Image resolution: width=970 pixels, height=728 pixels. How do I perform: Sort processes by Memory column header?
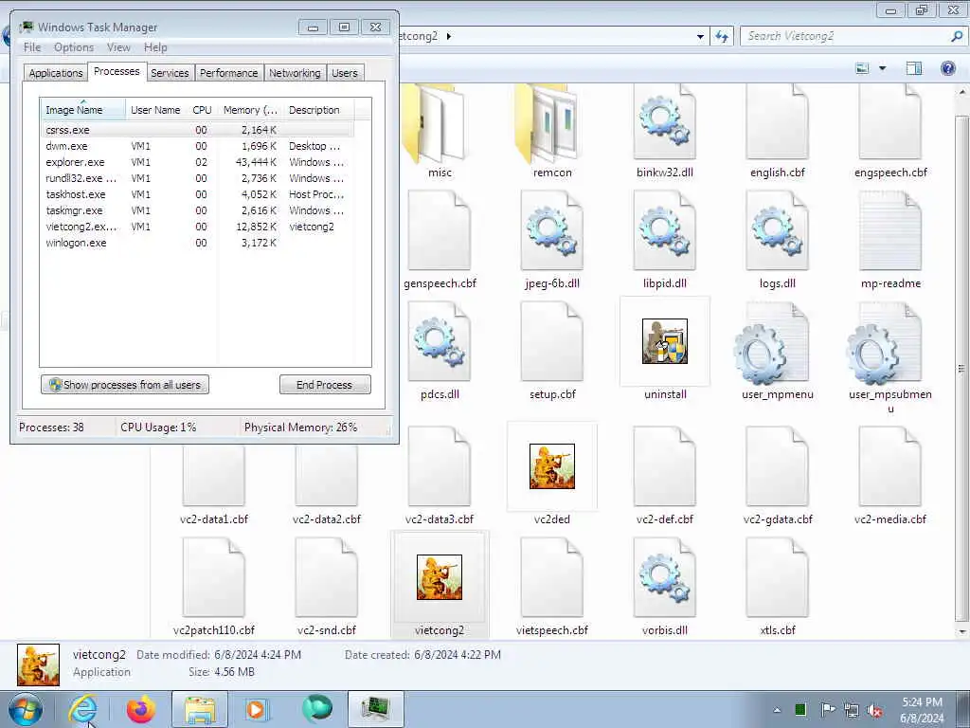point(250,110)
